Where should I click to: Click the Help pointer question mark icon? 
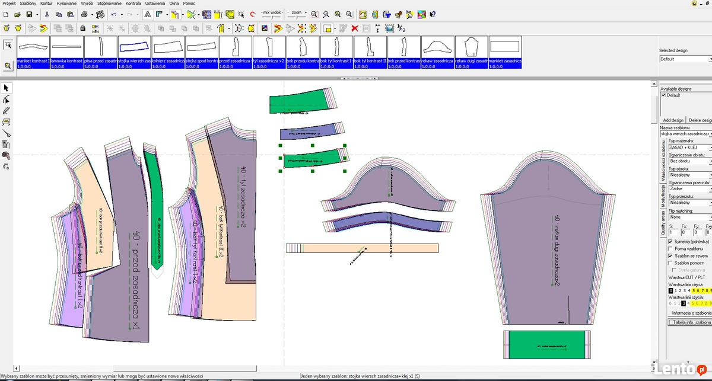433,14
